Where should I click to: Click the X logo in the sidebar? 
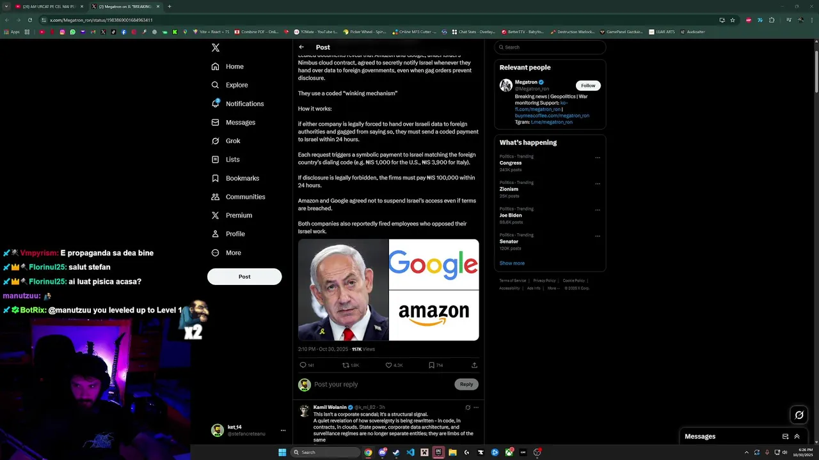tap(216, 48)
